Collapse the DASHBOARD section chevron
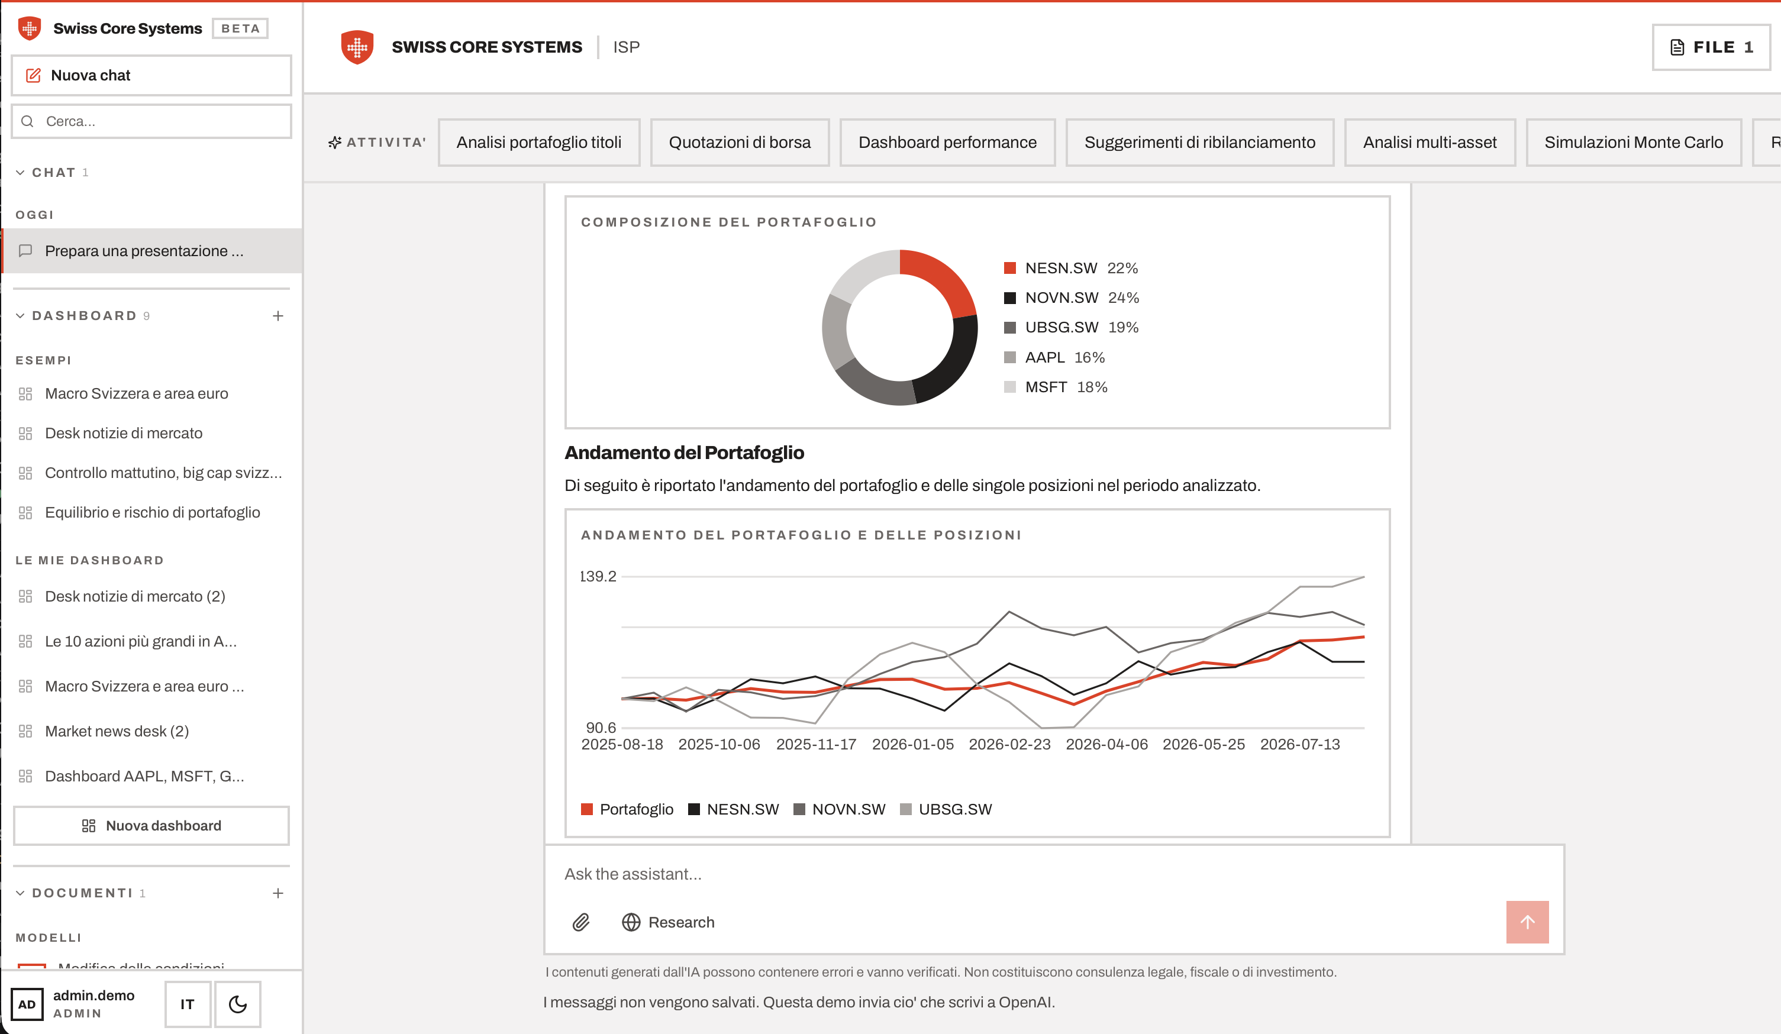 [x=20, y=316]
